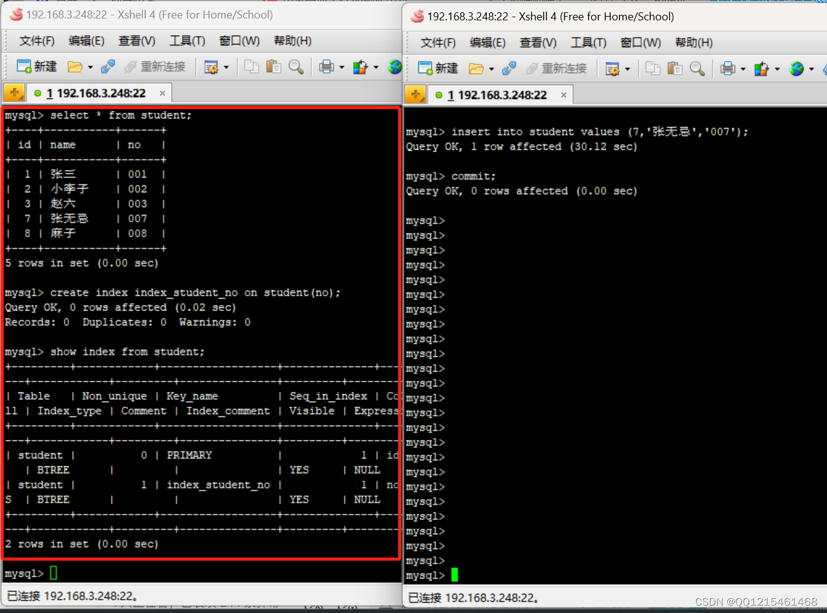Click 已连接 status text in right status bar

tap(473, 598)
